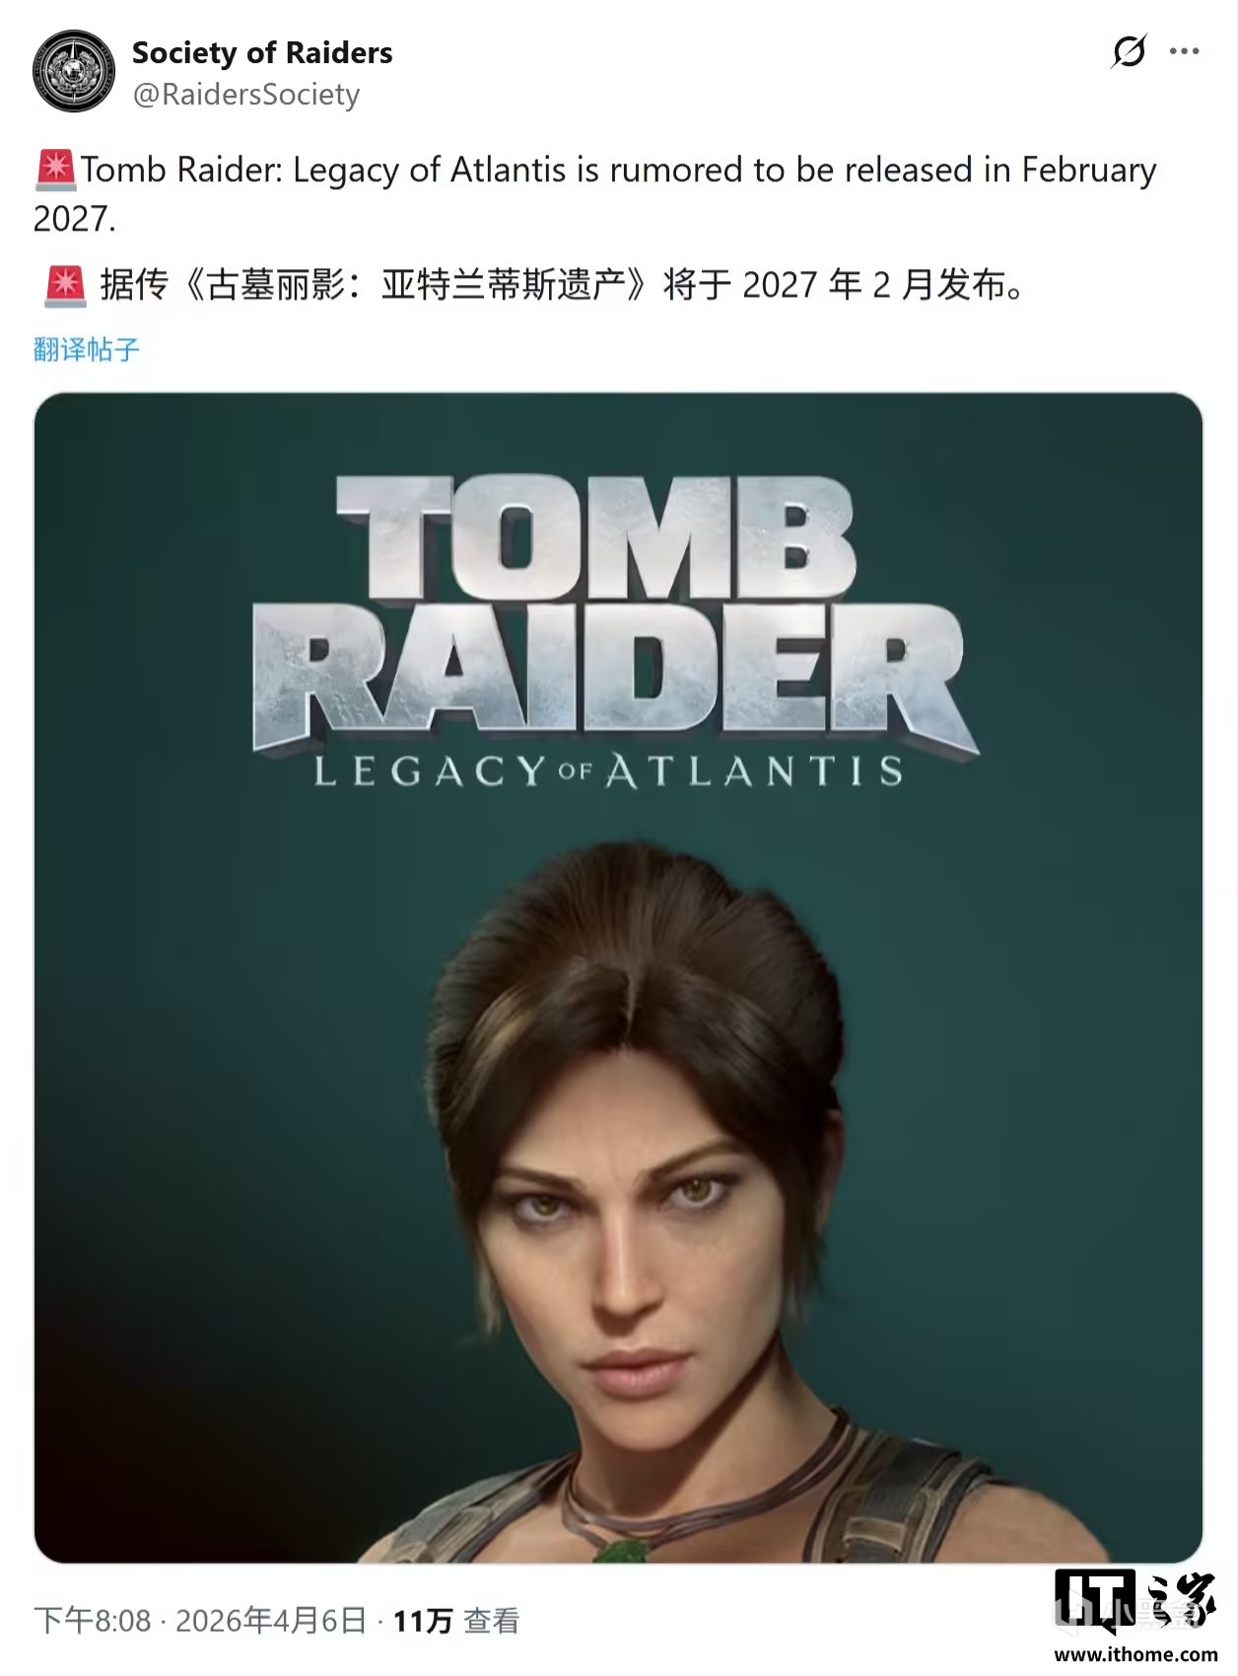Click the Legacy of Atlantis subtitle text

(x=608, y=771)
